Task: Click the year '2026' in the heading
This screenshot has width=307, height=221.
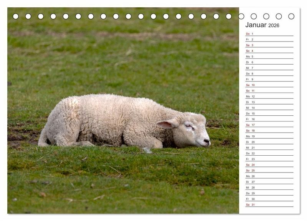Action: (x=274, y=25)
